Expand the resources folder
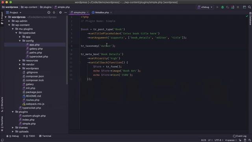 pos(20,60)
